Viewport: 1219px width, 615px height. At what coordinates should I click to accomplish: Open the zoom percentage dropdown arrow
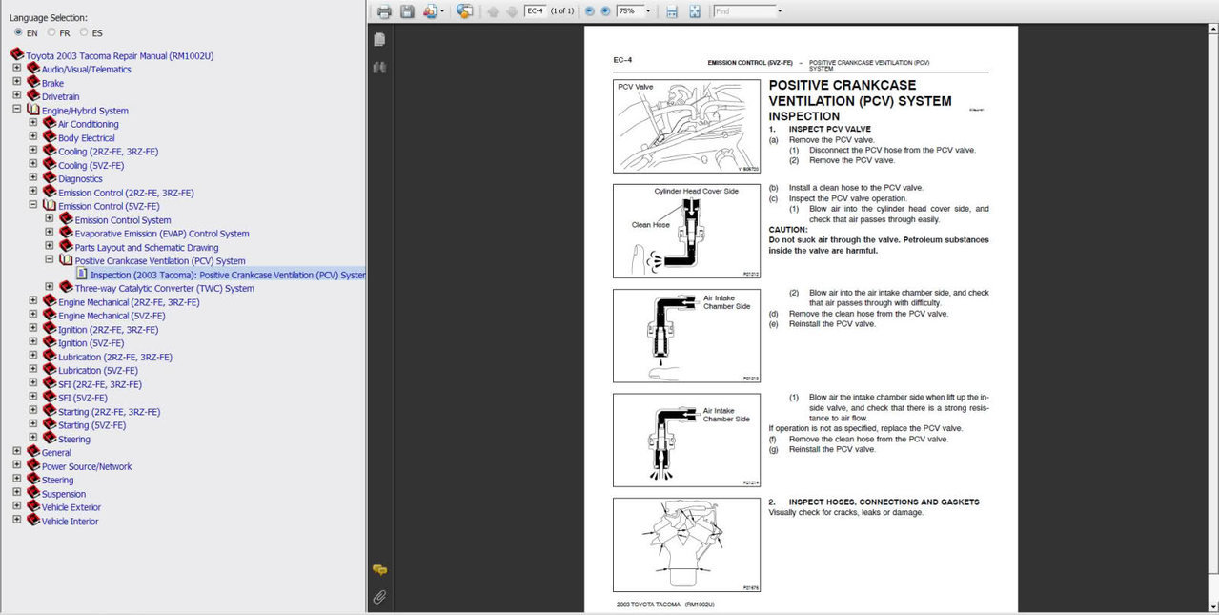click(x=648, y=11)
